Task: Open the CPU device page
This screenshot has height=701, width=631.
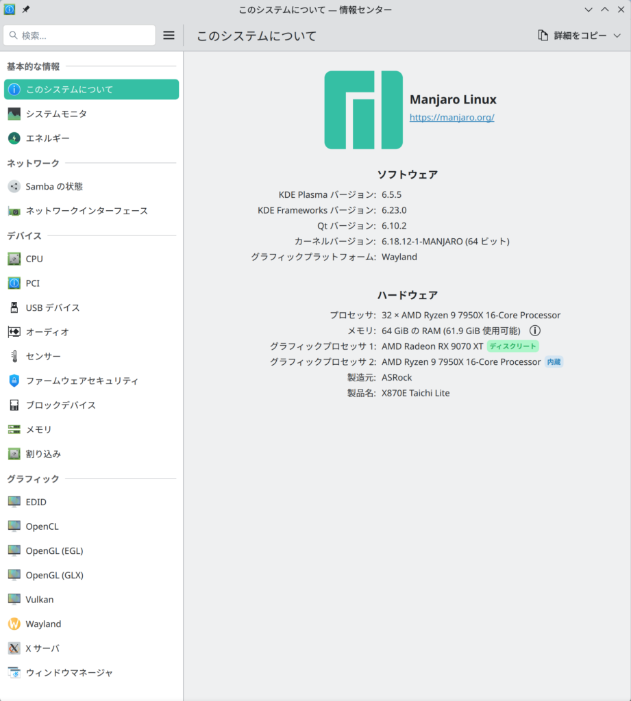Action: pos(34,259)
